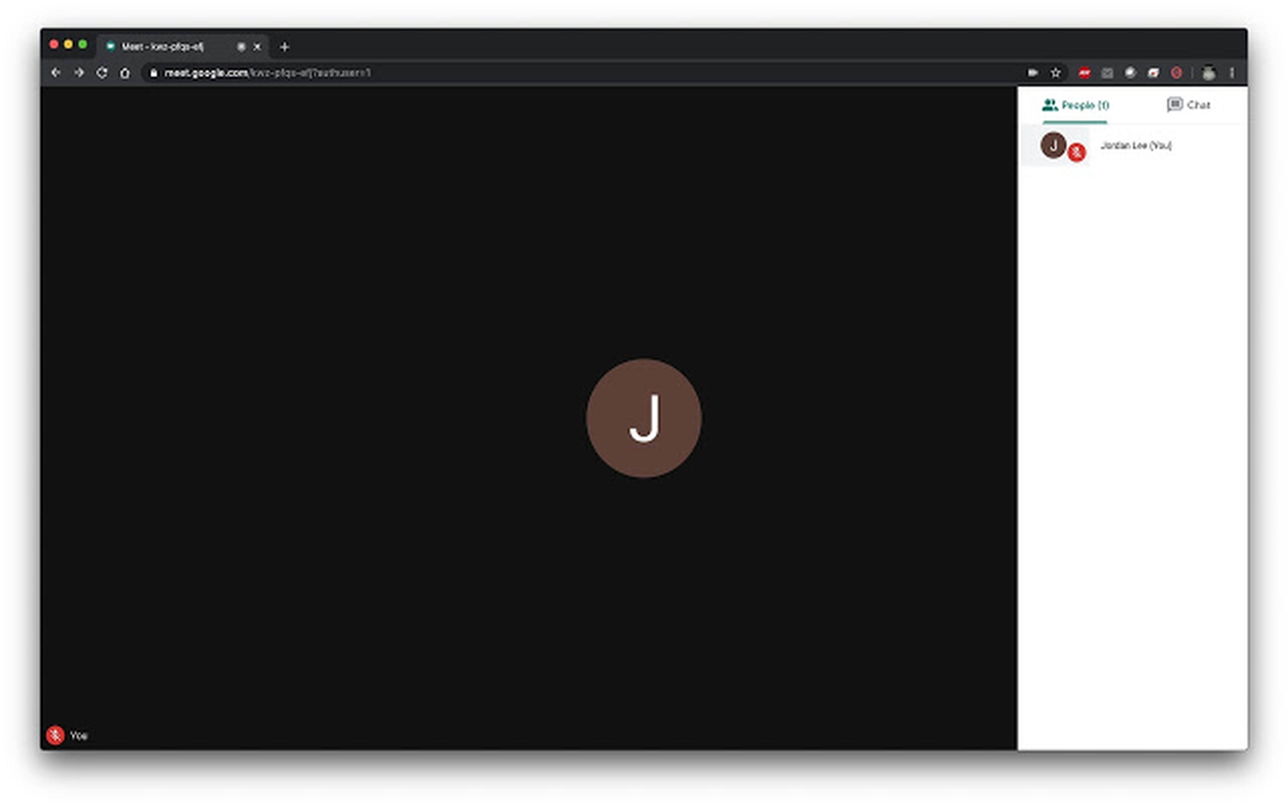
Task: Reload the Meet page
Action: (x=102, y=72)
